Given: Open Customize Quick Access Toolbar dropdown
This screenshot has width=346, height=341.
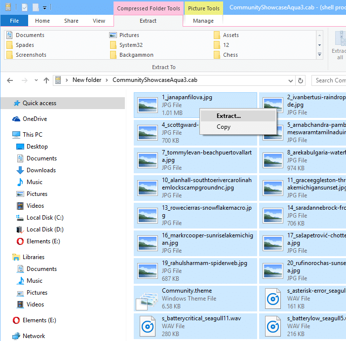Looking at the screenshot, I should pyautogui.click(x=44, y=8).
